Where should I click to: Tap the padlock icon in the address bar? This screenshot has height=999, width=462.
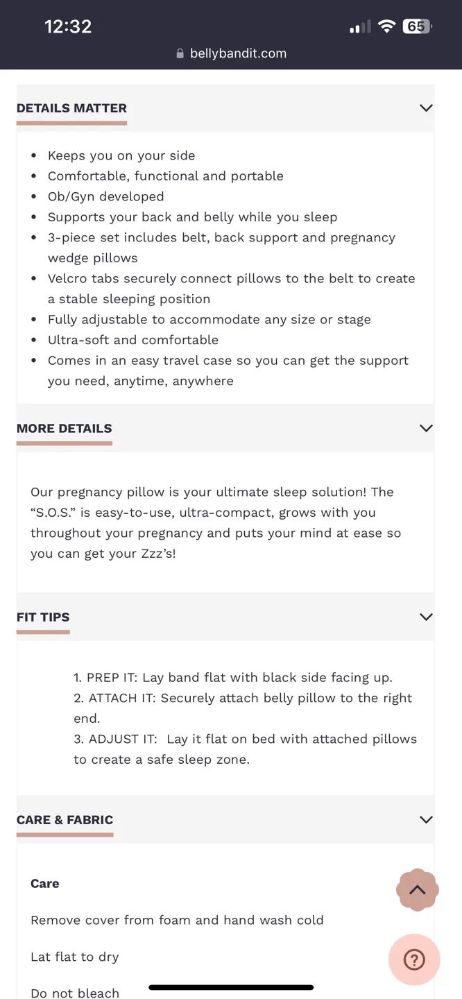[x=180, y=53]
